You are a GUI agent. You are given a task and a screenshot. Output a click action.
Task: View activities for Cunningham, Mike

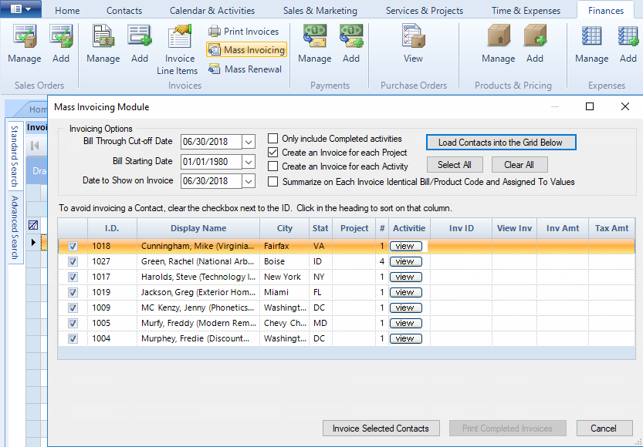[x=405, y=246]
